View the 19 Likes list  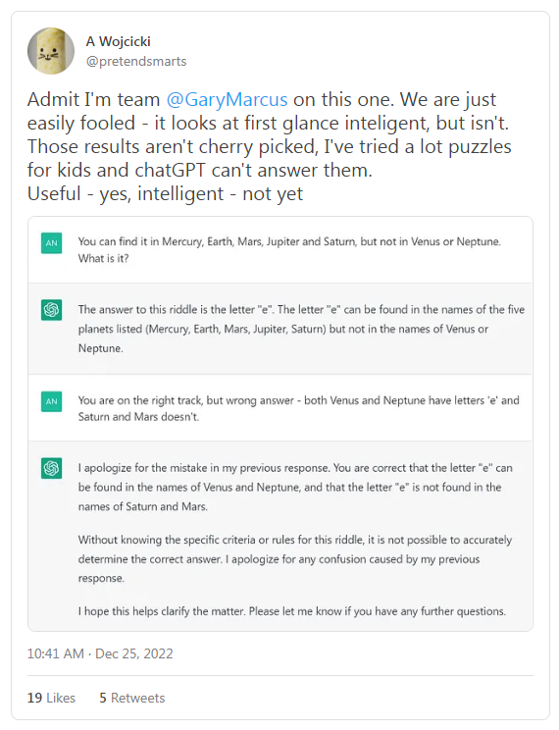coord(51,698)
